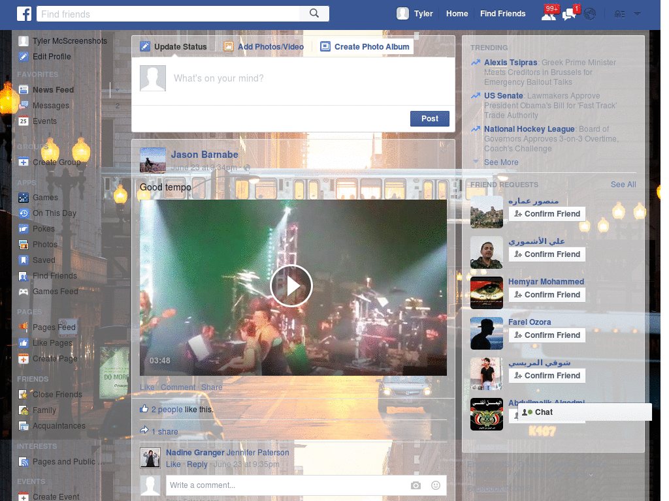The height and width of the screenshot is (501, 669).
Task: Click the Facebook logo icon
Action: [x=24, y=14]
